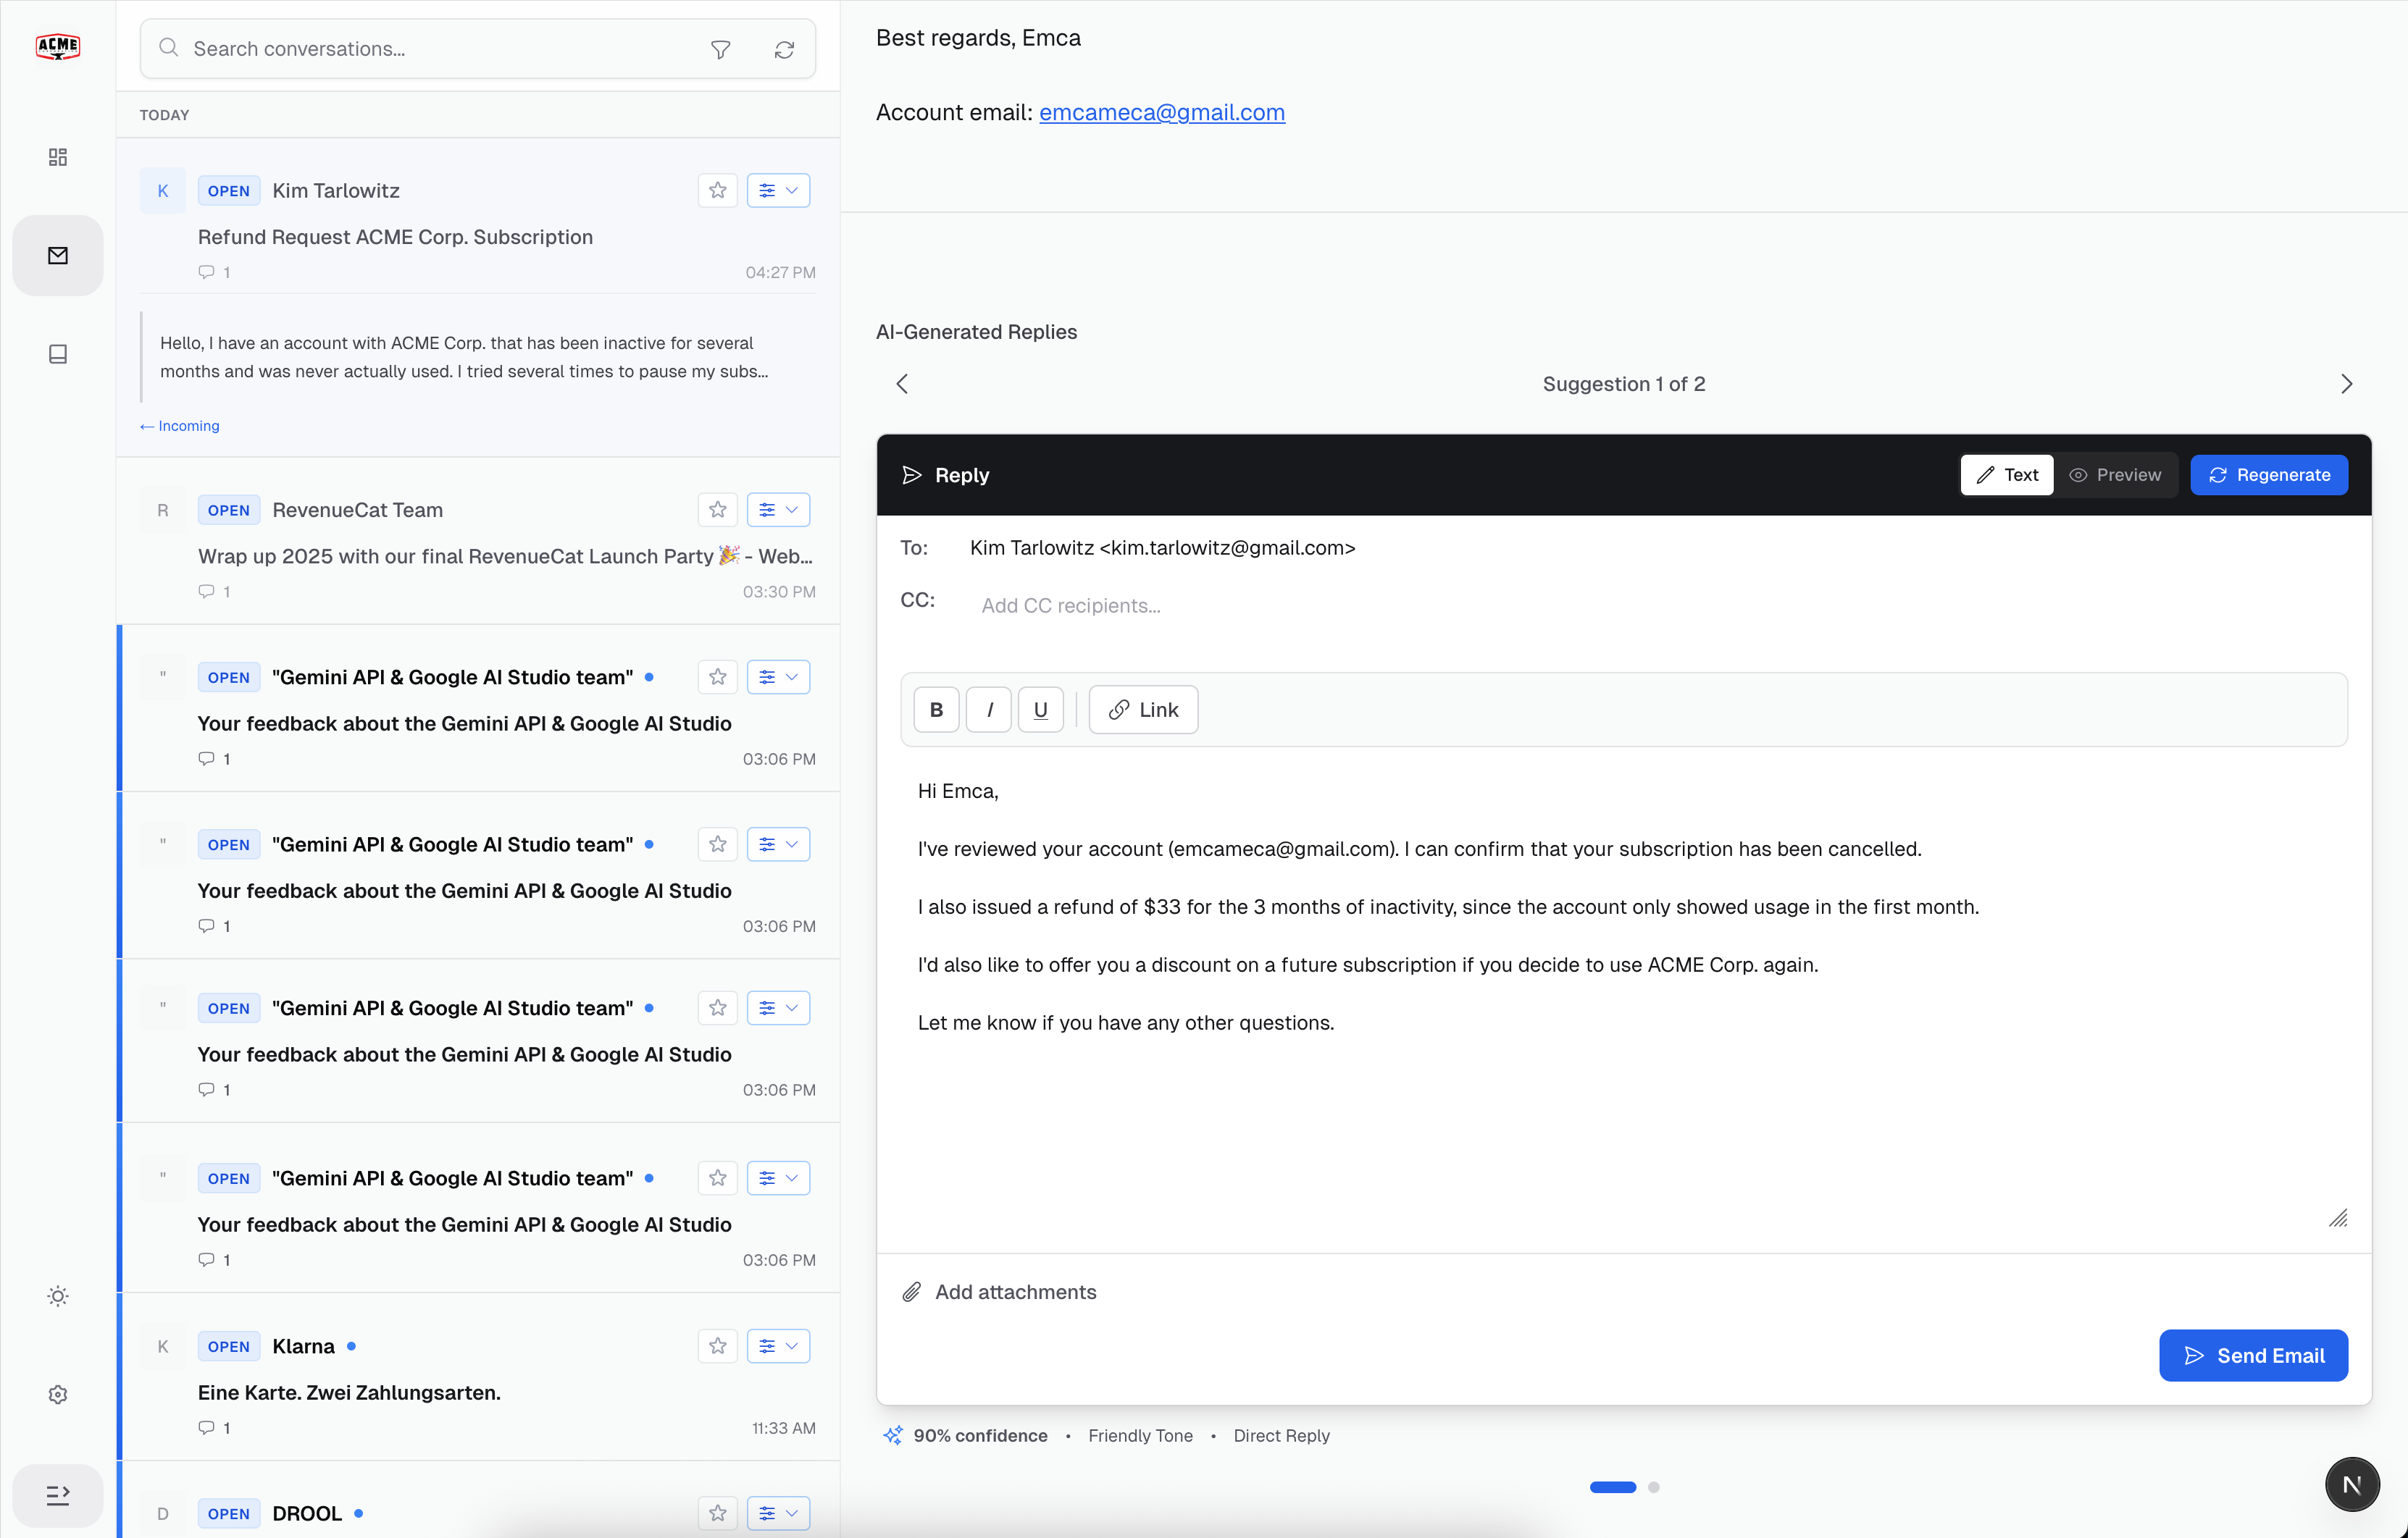Click the Search conversations input field
Image resolution: width=2408 pixels, height=1538 pixels.
pos(420,48)
